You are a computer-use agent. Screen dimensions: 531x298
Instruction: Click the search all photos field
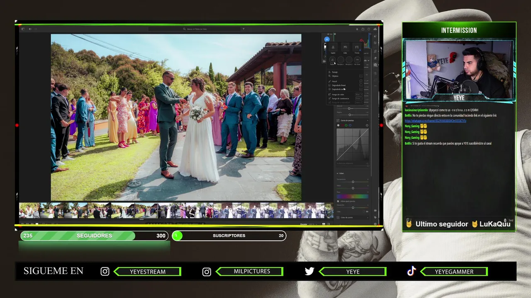[195, 29]
